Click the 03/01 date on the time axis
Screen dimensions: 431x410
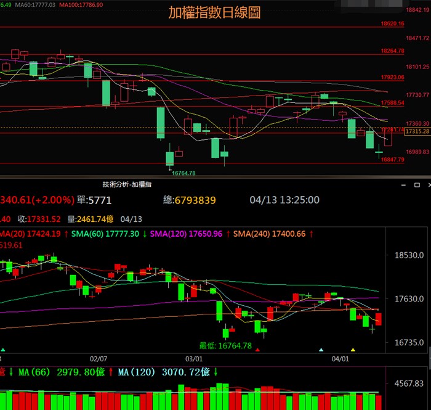(194, 358)
